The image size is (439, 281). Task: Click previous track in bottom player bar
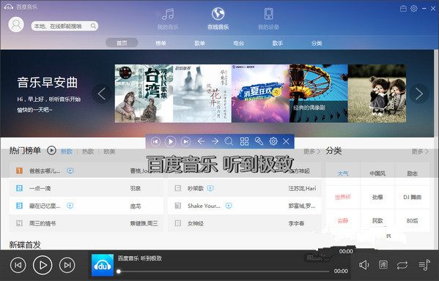pos(18,265)
